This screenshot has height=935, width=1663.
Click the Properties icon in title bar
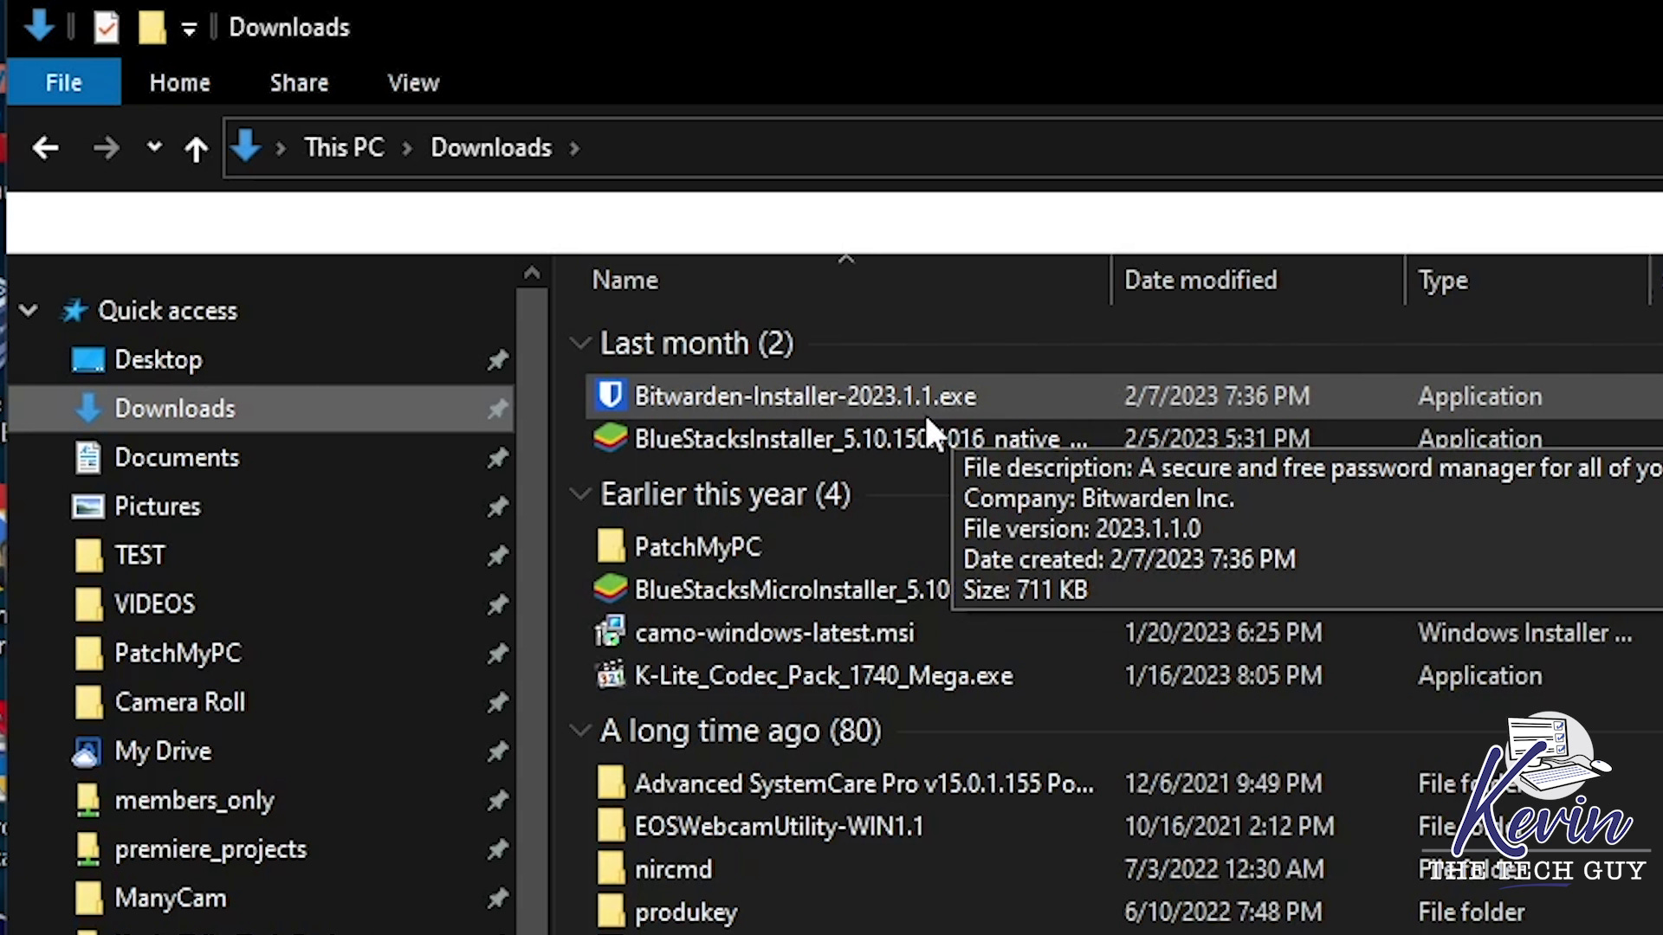point(107,28)
